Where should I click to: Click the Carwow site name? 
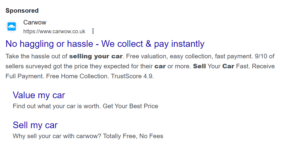click(x=35, y=22)
